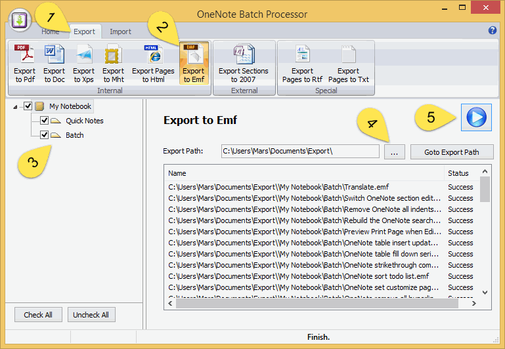Select the Switch OneNote section edit row
Image resolution: width=505 pixels, height=349 pixels.
[x=322, y=198]
